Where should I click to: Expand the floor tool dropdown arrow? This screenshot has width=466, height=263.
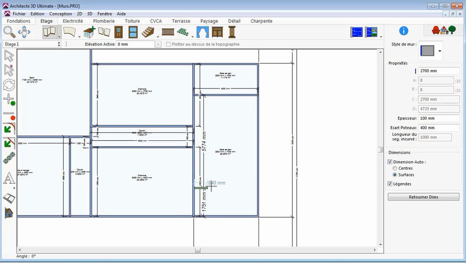click(x=191, y=37)
